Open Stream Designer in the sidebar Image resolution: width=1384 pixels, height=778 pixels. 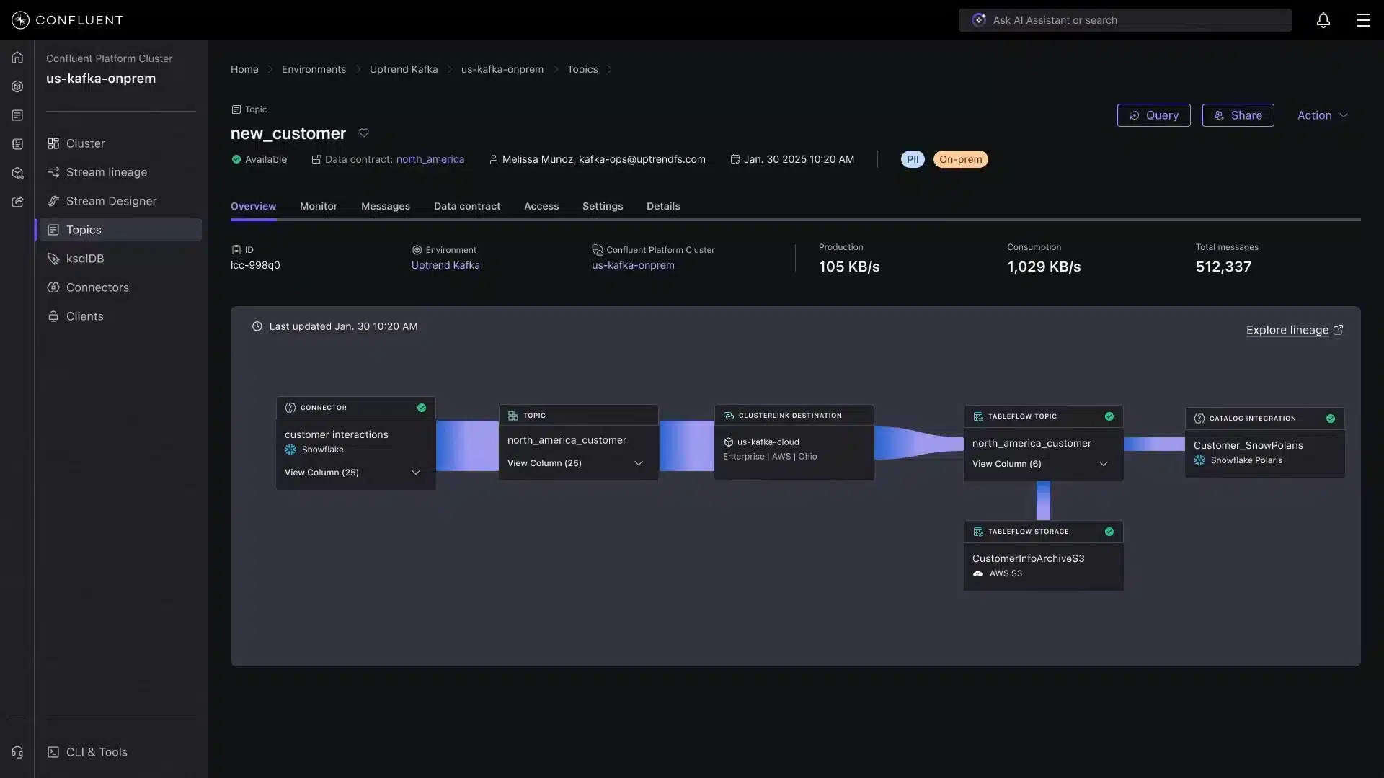[111, 201]
